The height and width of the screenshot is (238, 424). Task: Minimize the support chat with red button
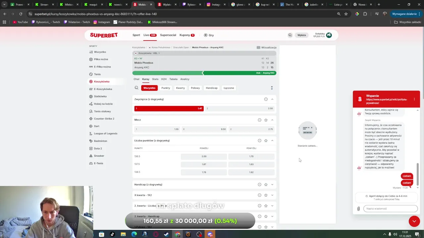coord(414,221)
